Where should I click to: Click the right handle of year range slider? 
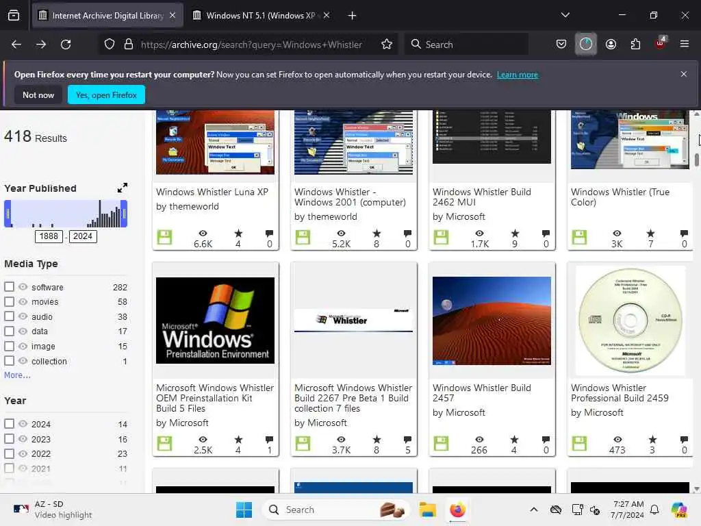pos(124,214)
